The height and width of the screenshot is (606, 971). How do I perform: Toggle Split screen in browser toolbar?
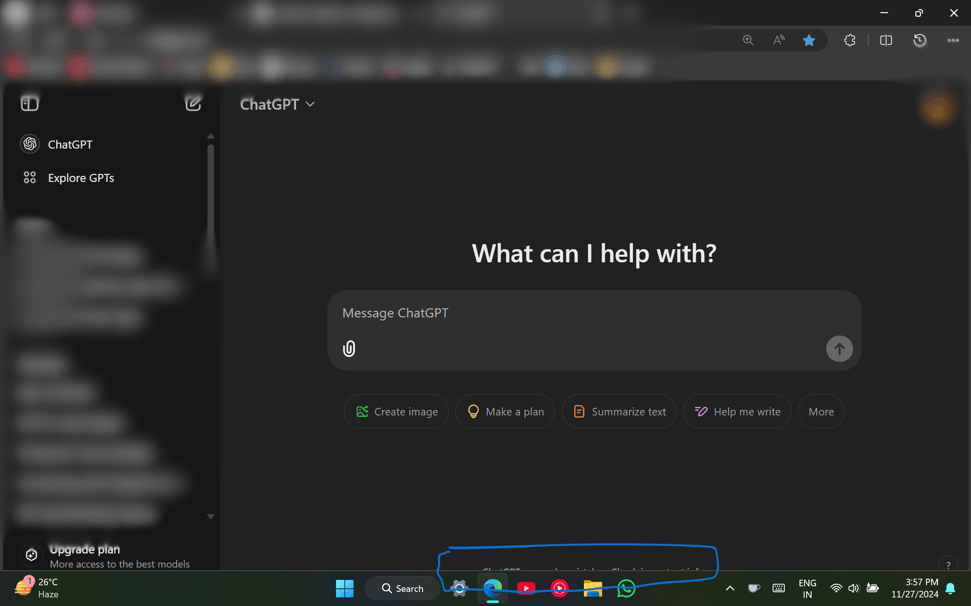(886, 40)
